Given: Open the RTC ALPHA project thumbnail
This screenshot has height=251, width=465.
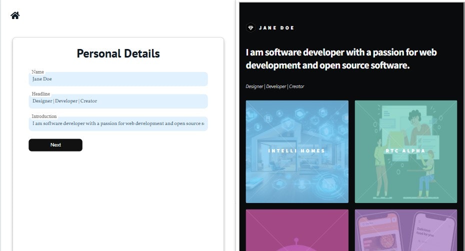Looking at the screenshot, I should pyautogui.click(x=405, y=151).
